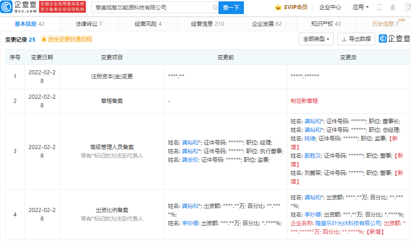
Task: Click the 导出数据 export button
Action: point(356,39)
